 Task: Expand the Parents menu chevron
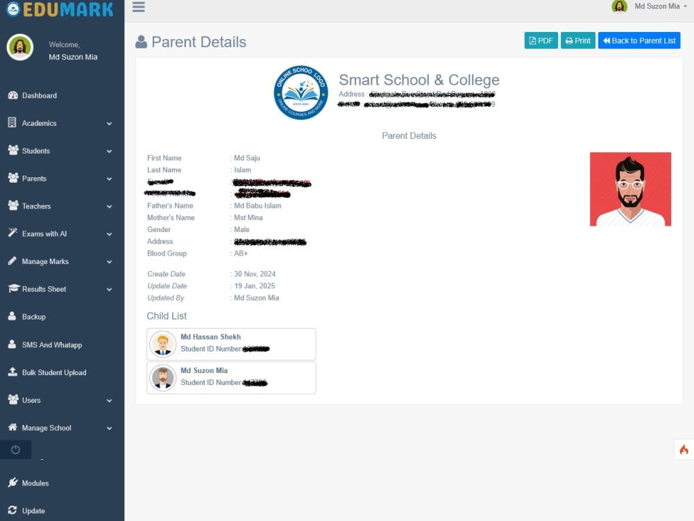click(110, 179)
